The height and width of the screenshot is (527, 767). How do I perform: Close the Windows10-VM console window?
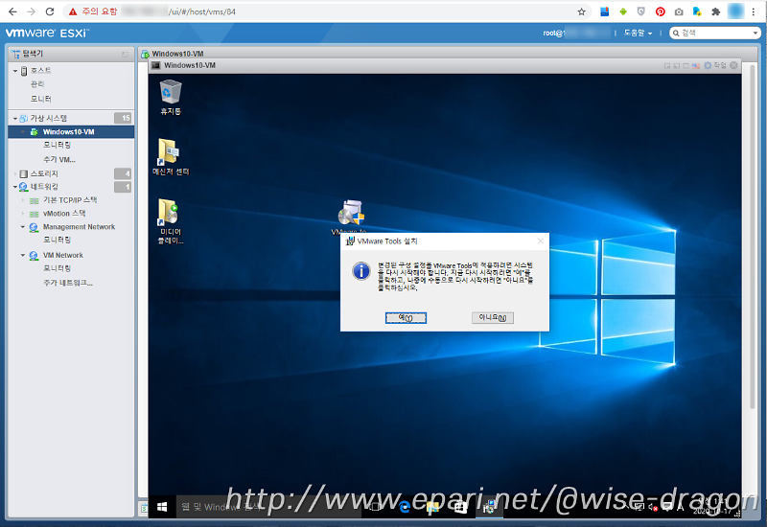pyautogui.click(x=733, y=65)
